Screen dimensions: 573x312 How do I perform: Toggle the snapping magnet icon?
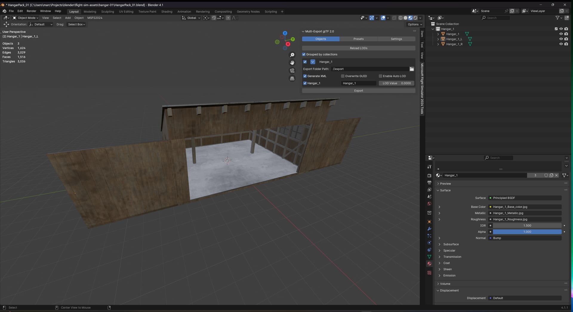214,18
